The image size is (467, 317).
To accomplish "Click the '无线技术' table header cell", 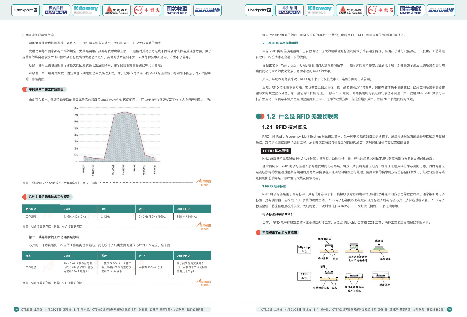I will [41, 209].
